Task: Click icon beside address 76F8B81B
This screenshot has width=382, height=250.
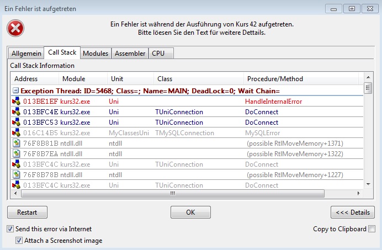Action: coord(17,143)
